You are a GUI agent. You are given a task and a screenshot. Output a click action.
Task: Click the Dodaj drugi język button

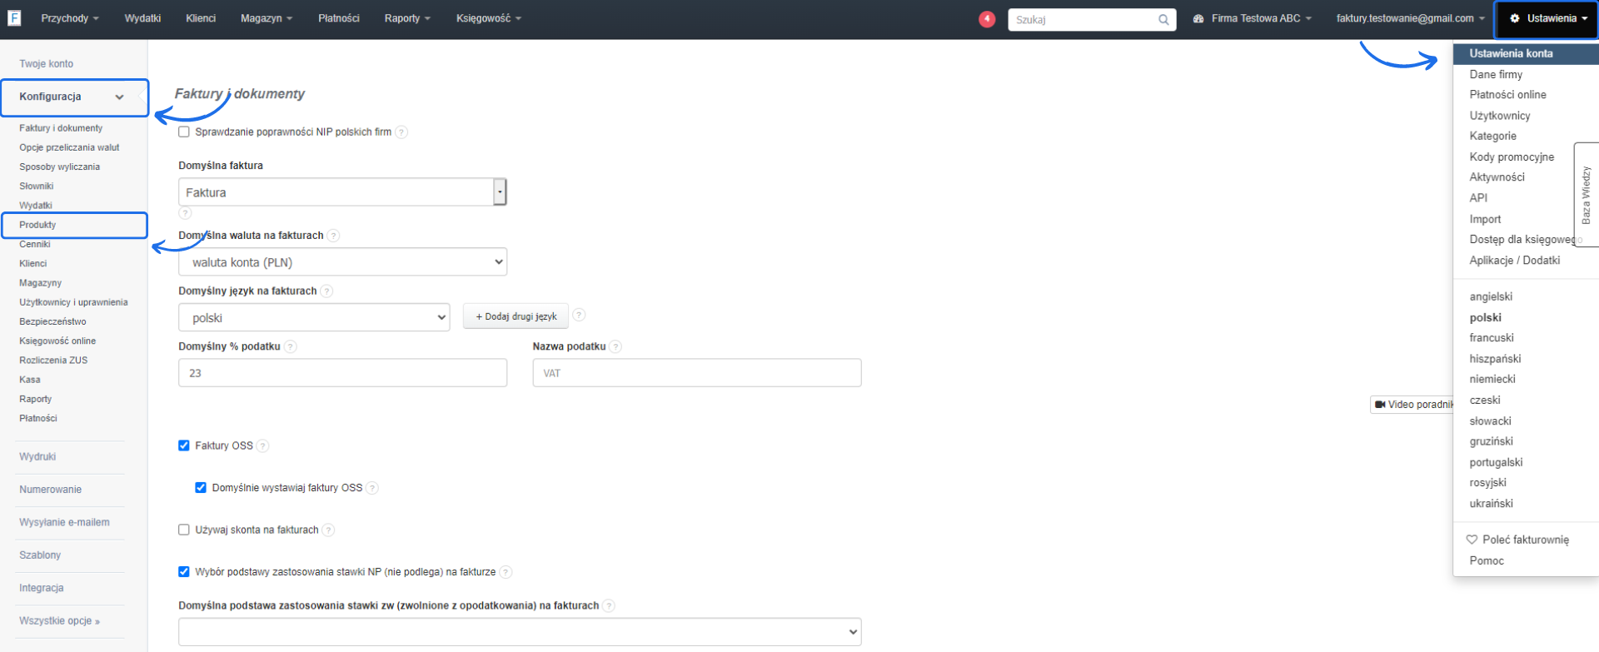(x=516, y=316)
